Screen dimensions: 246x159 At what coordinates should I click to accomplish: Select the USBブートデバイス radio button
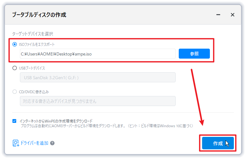15,68
